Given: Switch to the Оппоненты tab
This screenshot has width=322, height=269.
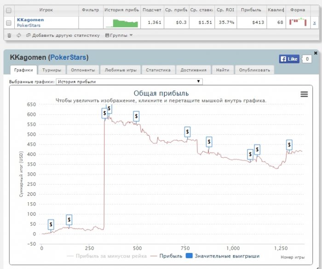Looking at the screenshot, I should pyautogui.click(x=83, y=70).
